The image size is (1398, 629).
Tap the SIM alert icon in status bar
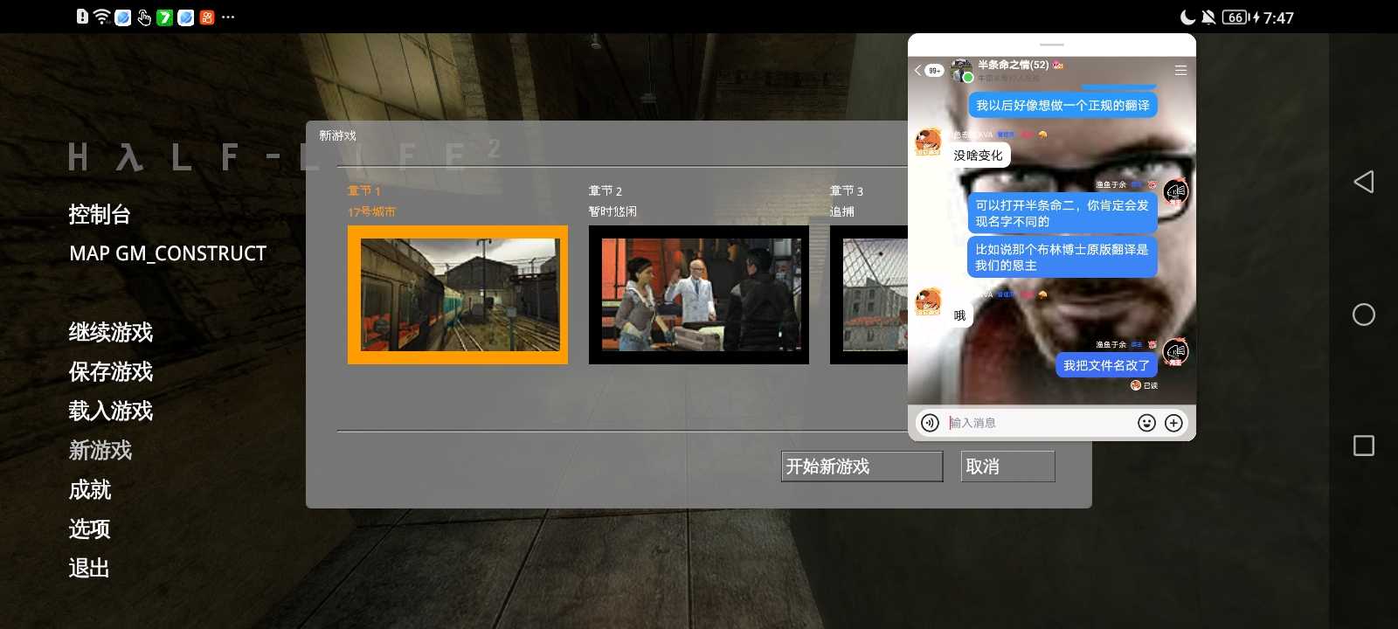point(82,17)
